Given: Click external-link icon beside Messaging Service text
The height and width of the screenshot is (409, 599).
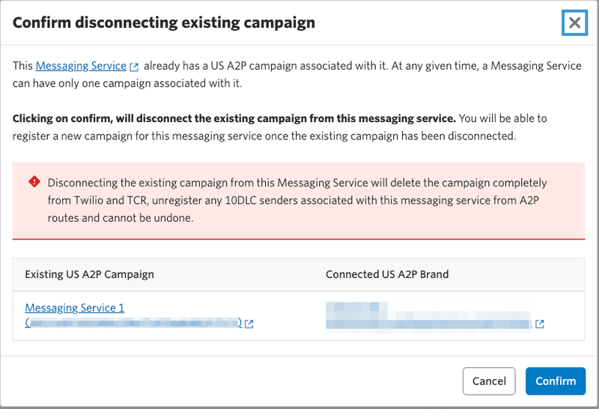Looking at the screenshot, I should coord(134,67).
